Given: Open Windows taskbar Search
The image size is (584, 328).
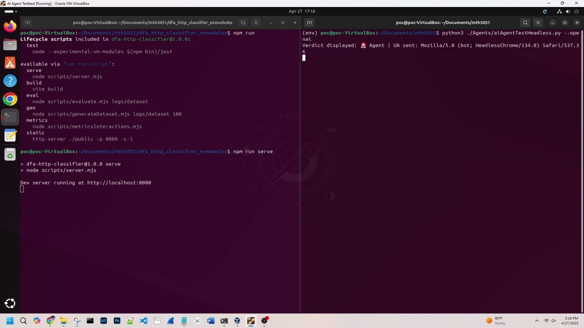Looking at the screenshot, I should (23, 321).
